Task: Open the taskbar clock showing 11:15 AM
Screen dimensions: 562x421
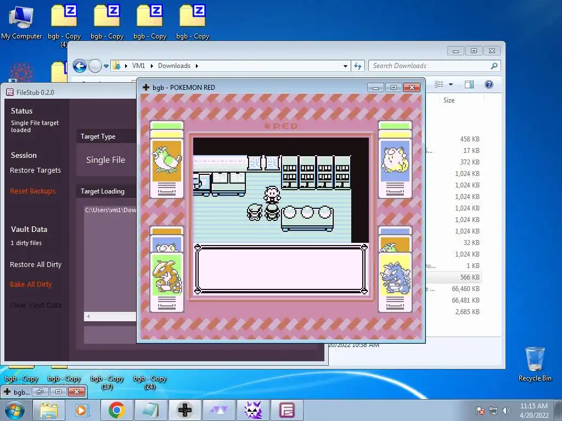Action: 533,411
